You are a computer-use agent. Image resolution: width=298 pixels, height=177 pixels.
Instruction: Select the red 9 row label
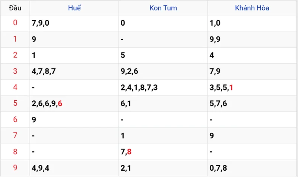coord(15,168)
